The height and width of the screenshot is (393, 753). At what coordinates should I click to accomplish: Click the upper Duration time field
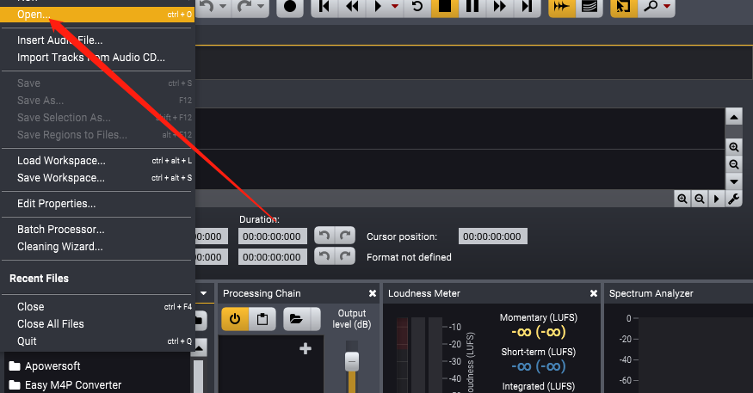coord(272,236)
